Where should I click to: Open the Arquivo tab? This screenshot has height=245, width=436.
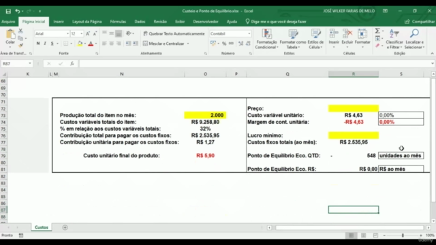(x=8, y=22)
